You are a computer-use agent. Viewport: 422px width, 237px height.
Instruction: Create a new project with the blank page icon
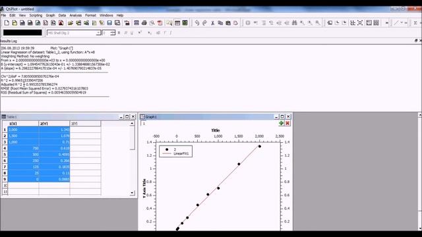click(7, 23)
